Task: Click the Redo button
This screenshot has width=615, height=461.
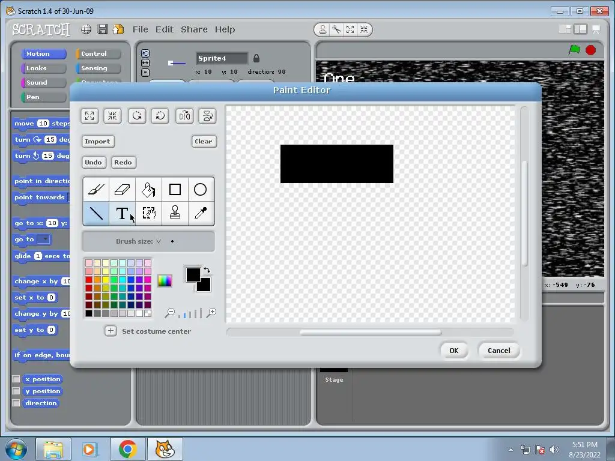Action: pos(123,162)
